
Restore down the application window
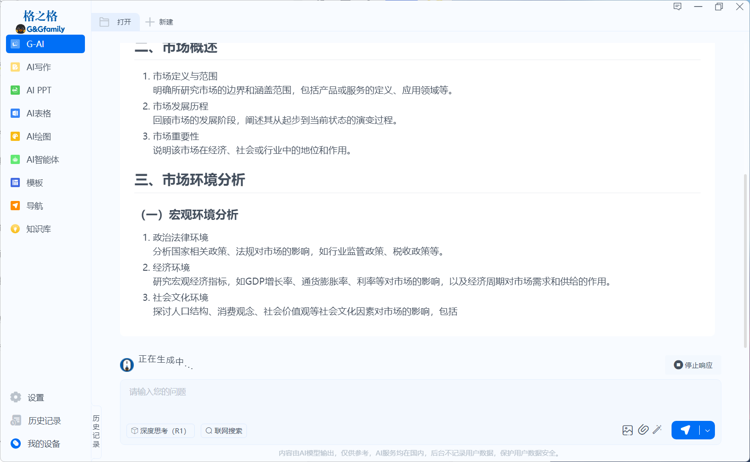[719, 6]
